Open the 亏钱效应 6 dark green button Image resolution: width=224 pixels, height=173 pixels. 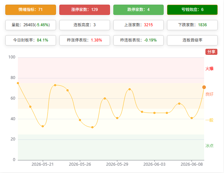pos(192,10)
